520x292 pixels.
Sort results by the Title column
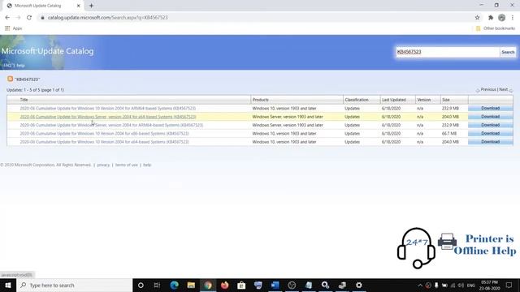click(x=24, y=100)
